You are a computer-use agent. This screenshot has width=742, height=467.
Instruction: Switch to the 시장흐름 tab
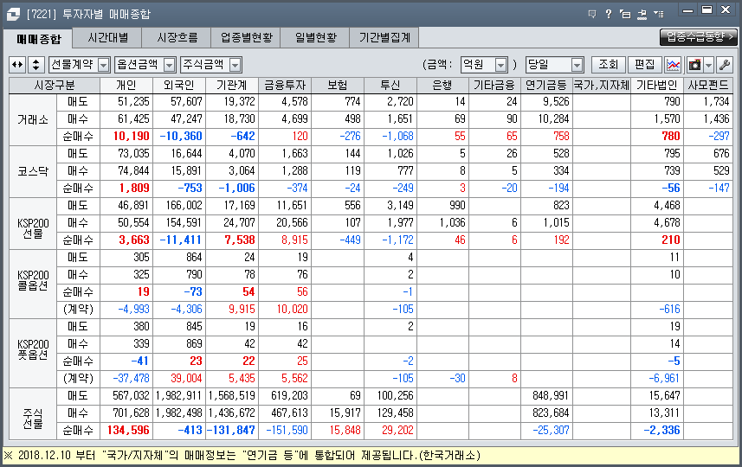[x=177, y=37]
